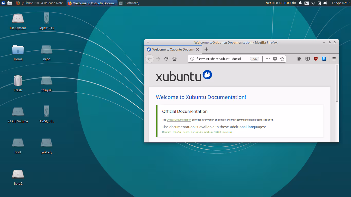Open the Firefox Library menu
Screen dimensions: 351x197
point(299,59)
